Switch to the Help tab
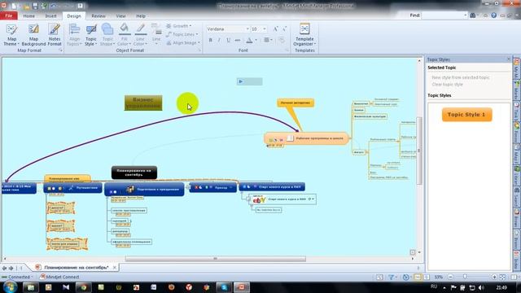This screenshot has width=521, height=293. pos(141,16)
